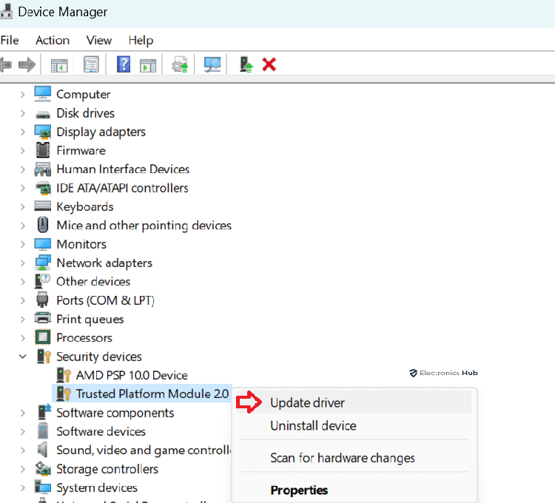Click the Enable device green arrow icon
Image resolution: width=555 pixels, height=503 pixels.
pyautogui.click(x=246, y=65)
